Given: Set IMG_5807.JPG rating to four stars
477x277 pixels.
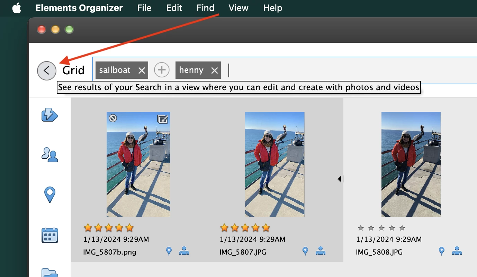Looking at the screenshot, I should (255, 228).
